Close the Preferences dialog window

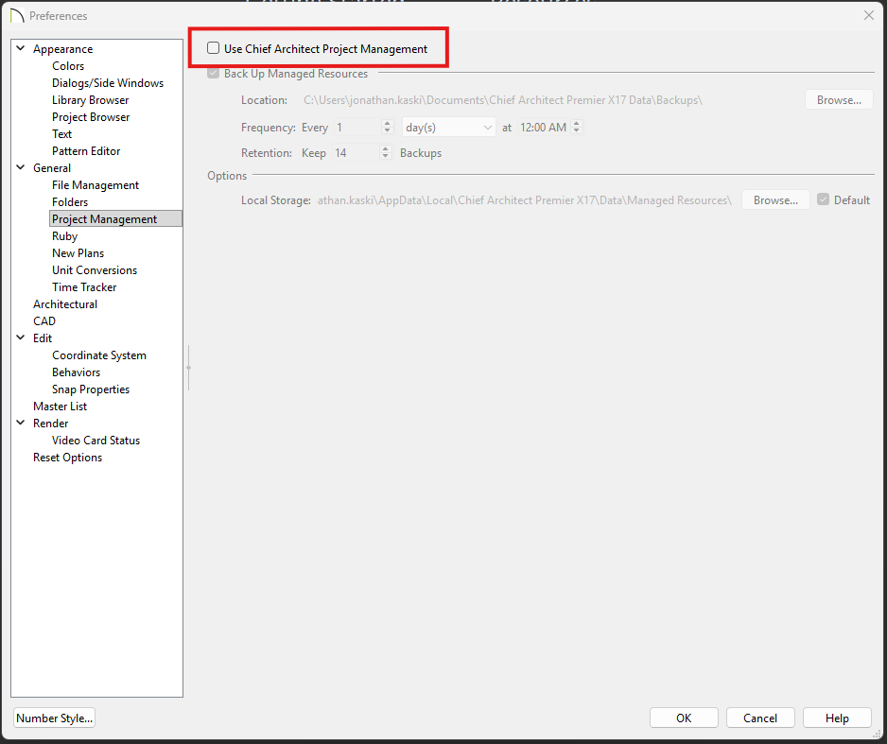click(x=868, y=15)
